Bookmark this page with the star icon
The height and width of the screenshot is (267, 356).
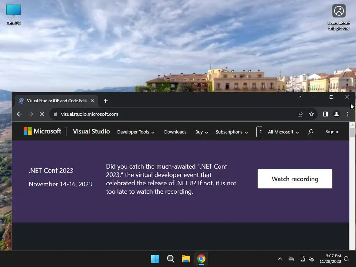(x=311, y=114)
